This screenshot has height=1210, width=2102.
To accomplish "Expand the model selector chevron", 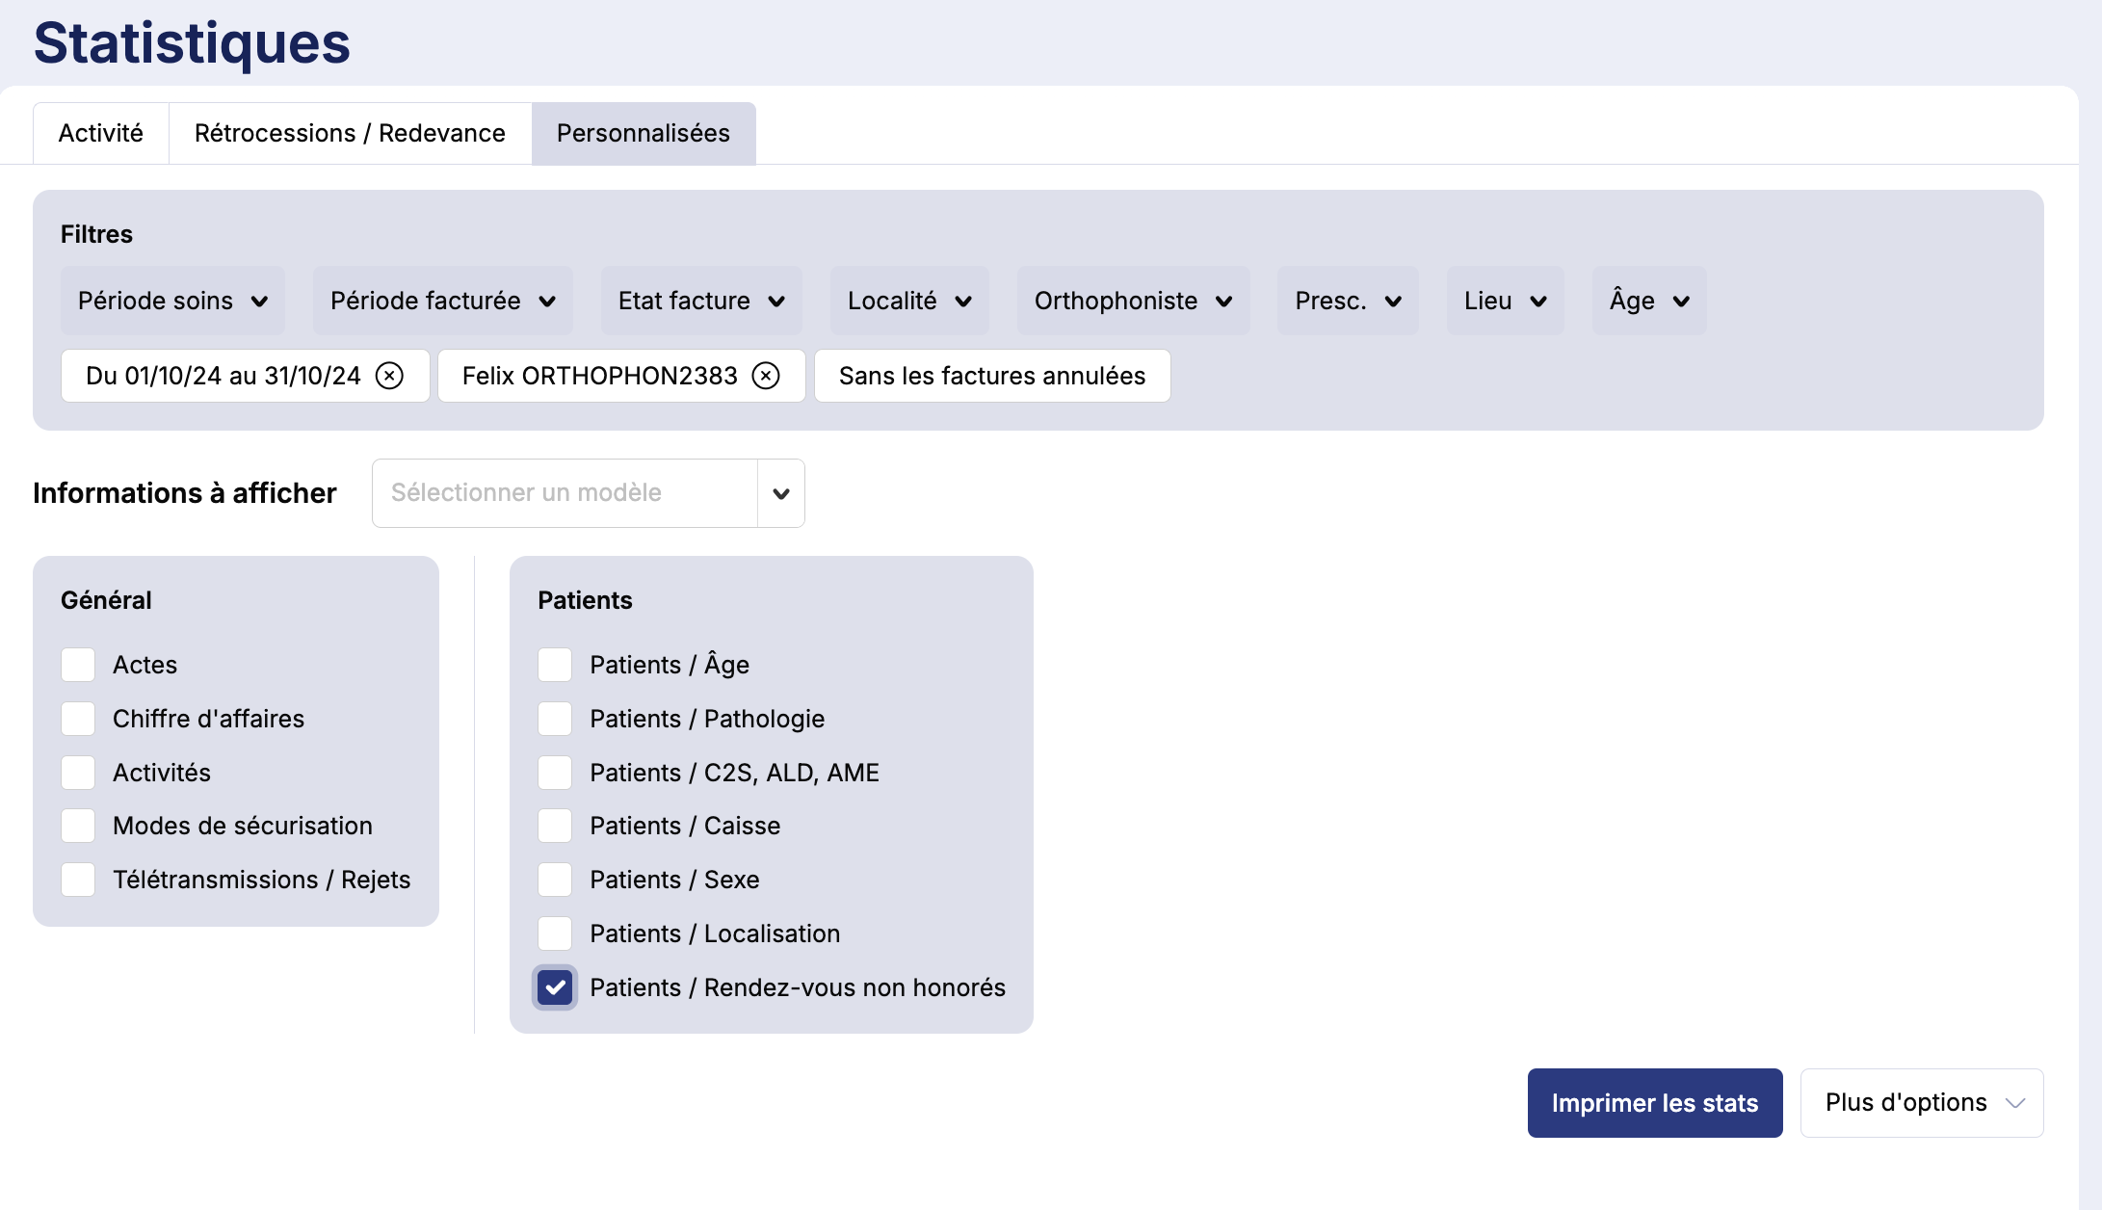I will point(781,493).
